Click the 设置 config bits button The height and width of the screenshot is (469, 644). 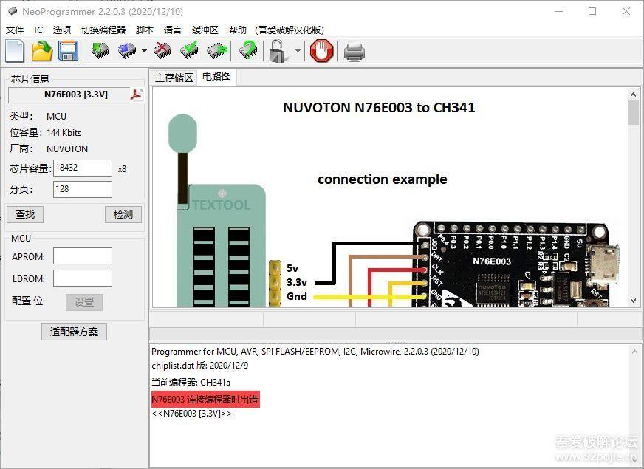coord(84,302)
